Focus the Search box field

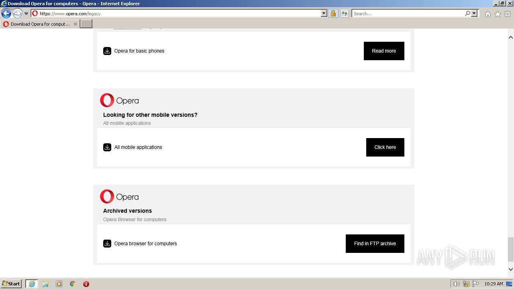click(x=408, y=13)
